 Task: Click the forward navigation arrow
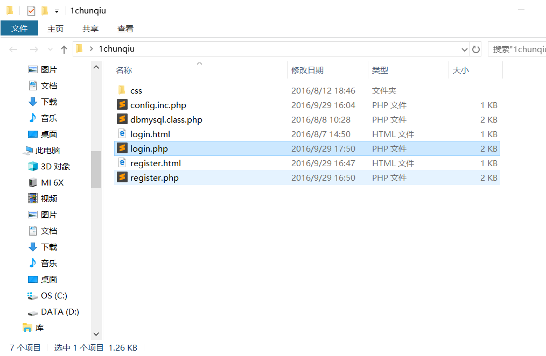pos(34,49)
